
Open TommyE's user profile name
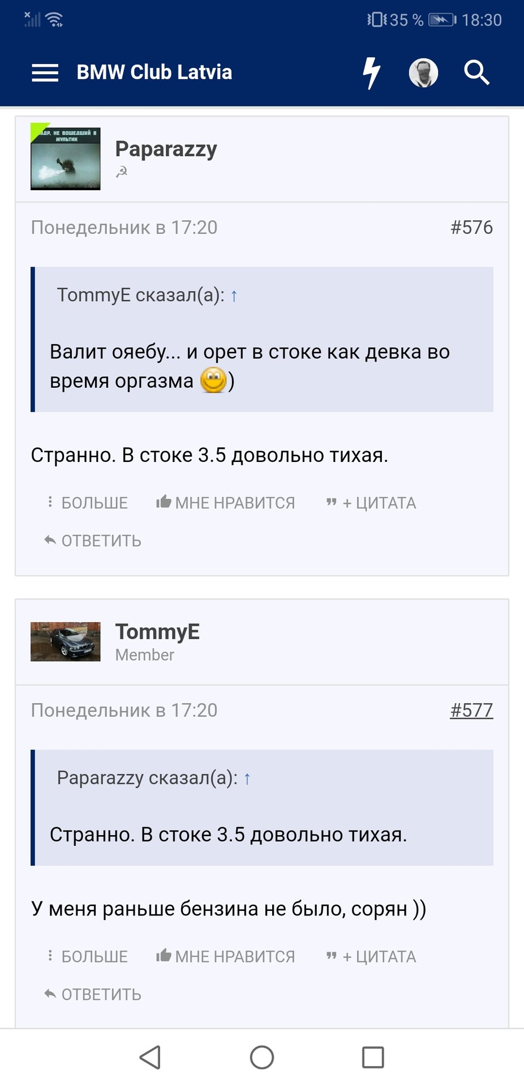pos(157,632)
